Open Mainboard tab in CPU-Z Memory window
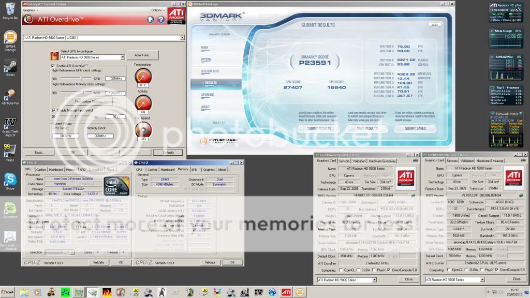 click(167, 170)
